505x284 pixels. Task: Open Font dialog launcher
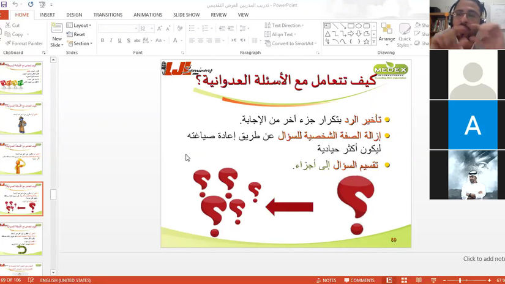coord(182,53)
